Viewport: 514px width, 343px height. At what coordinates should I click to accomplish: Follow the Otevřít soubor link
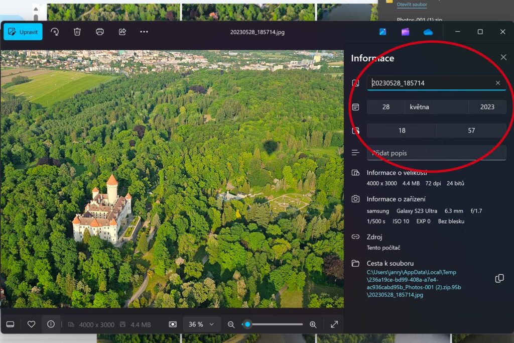(412, 5)
